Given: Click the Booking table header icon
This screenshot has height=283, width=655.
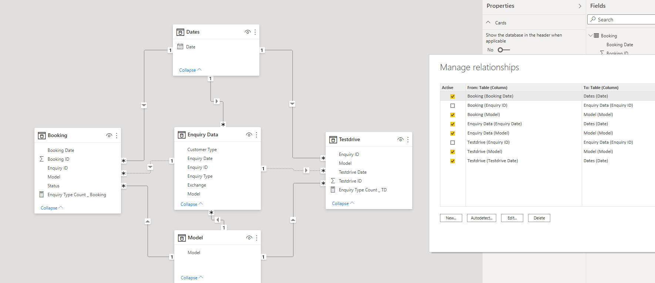Looking at the screenshot, I should tap(42, 136).
